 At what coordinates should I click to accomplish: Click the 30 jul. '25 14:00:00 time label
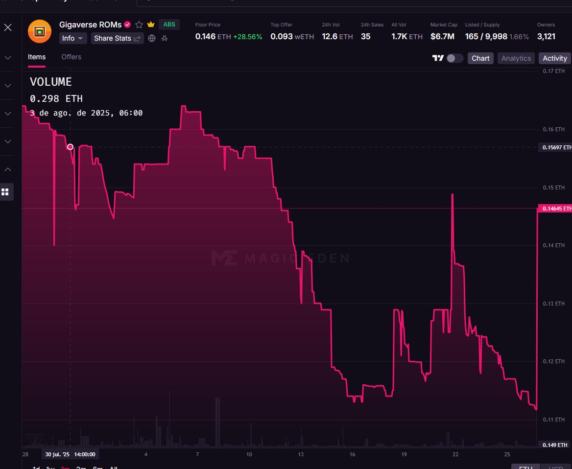(70, 454)
